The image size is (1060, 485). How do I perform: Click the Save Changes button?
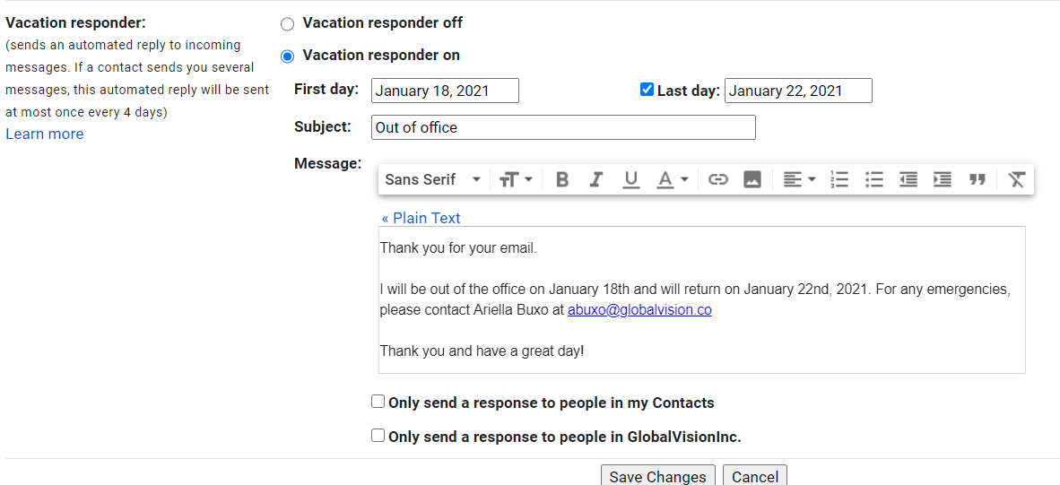click(657, 476)
